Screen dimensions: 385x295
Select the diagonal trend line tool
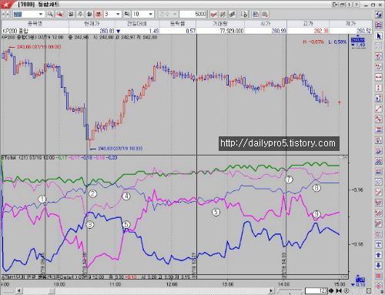[379, 109]
